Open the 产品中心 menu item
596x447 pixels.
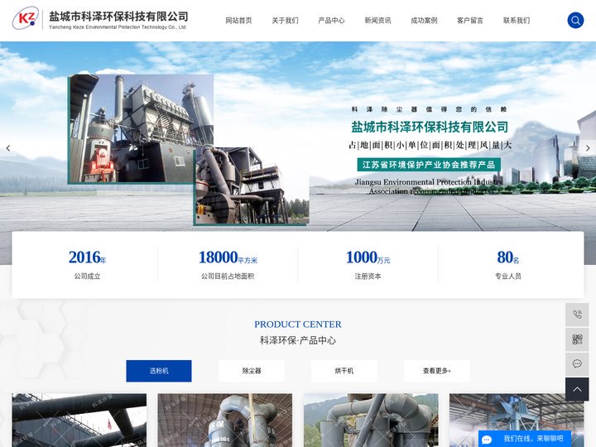[331, 21]
